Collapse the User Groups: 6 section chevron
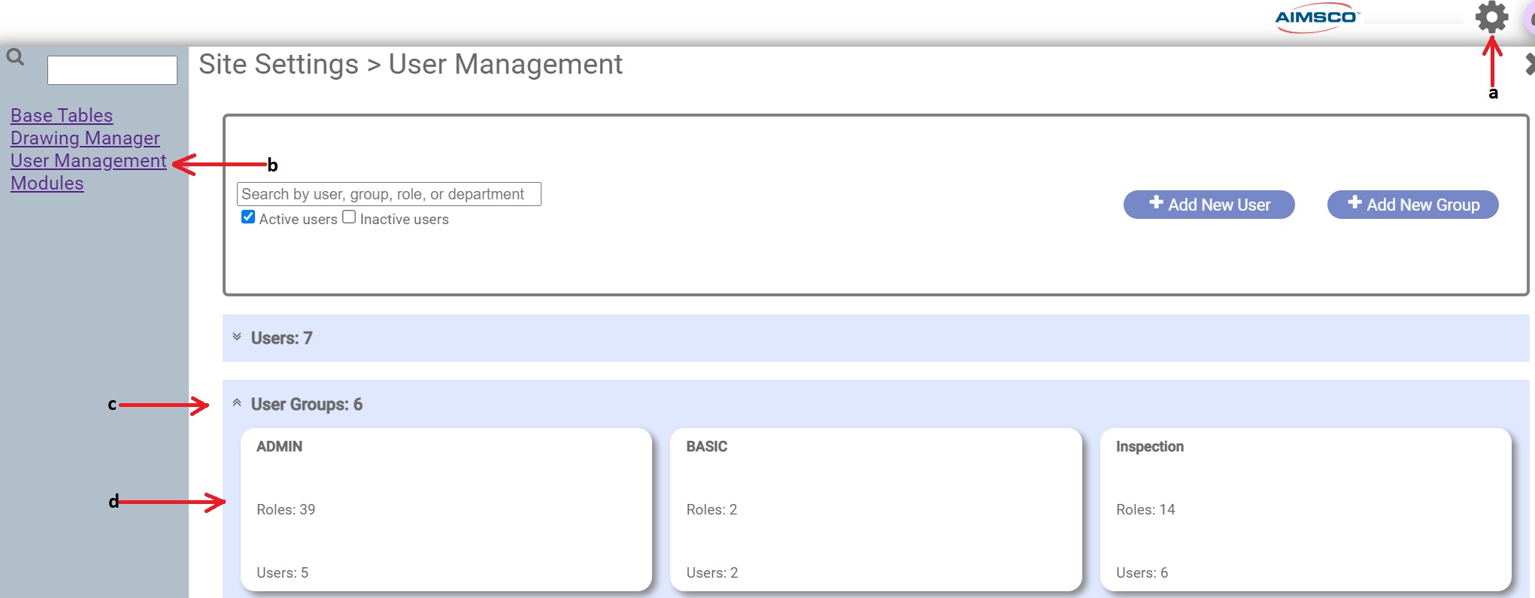The image size is (1535, 598). pos(237,403)
